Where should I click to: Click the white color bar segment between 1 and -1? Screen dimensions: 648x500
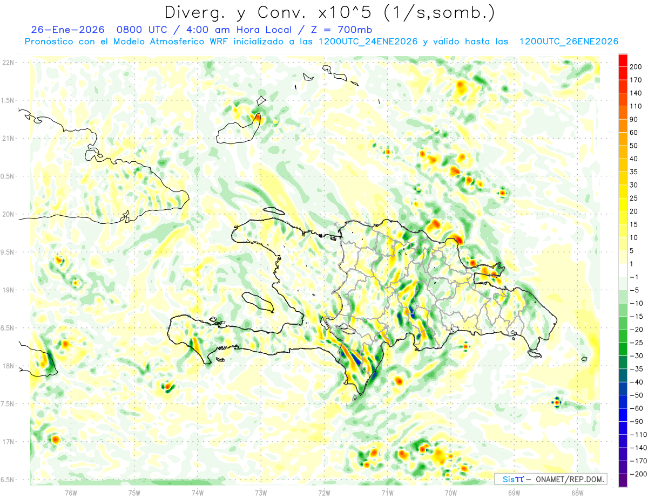[x=623, y=270]
